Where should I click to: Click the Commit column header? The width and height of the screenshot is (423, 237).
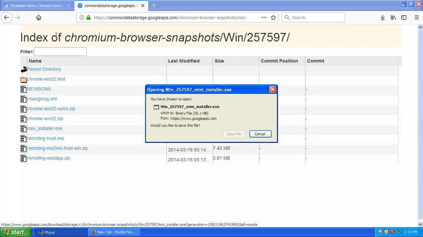(316, 61)
